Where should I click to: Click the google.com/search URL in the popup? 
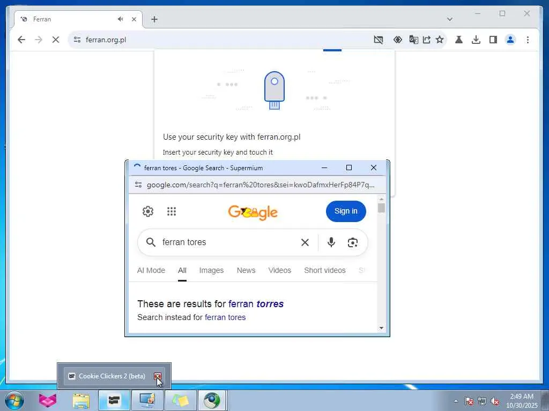(261, 185)
